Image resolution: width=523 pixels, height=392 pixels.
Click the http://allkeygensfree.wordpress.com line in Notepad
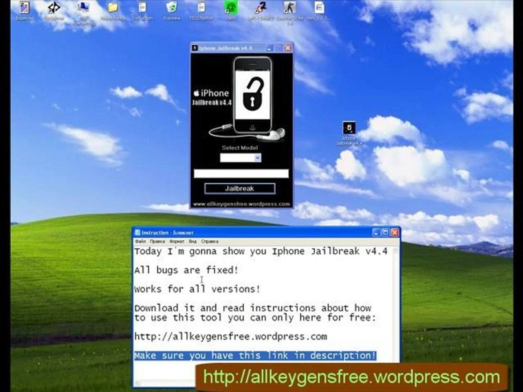(231, 336)
